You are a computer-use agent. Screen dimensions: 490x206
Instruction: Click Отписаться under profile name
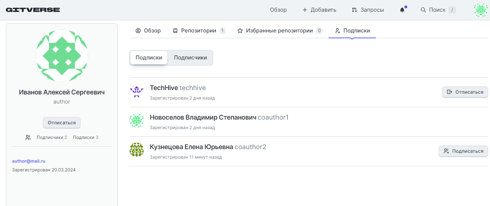(62, 123)
